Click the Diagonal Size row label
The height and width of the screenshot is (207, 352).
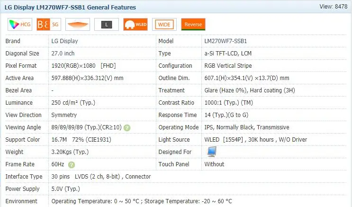tap(22, 54)
